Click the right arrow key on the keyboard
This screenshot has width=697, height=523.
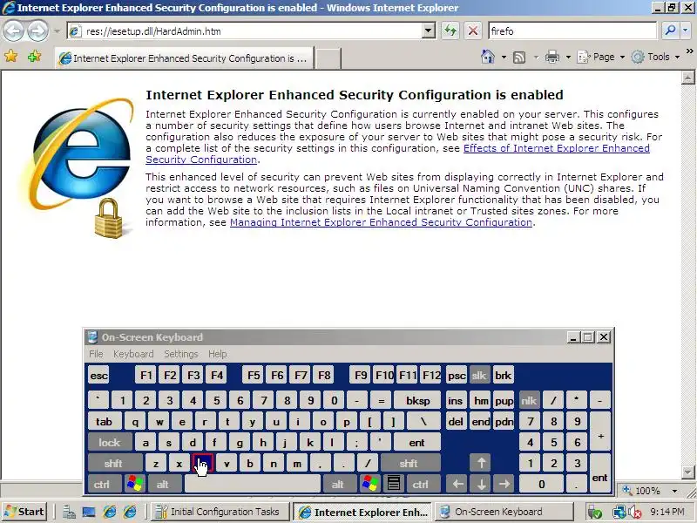(x=504, y=484)
